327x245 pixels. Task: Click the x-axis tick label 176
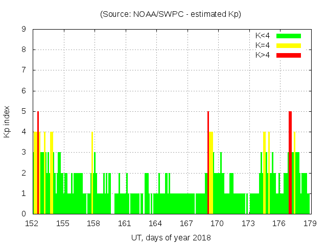click(x=279, y=224)
